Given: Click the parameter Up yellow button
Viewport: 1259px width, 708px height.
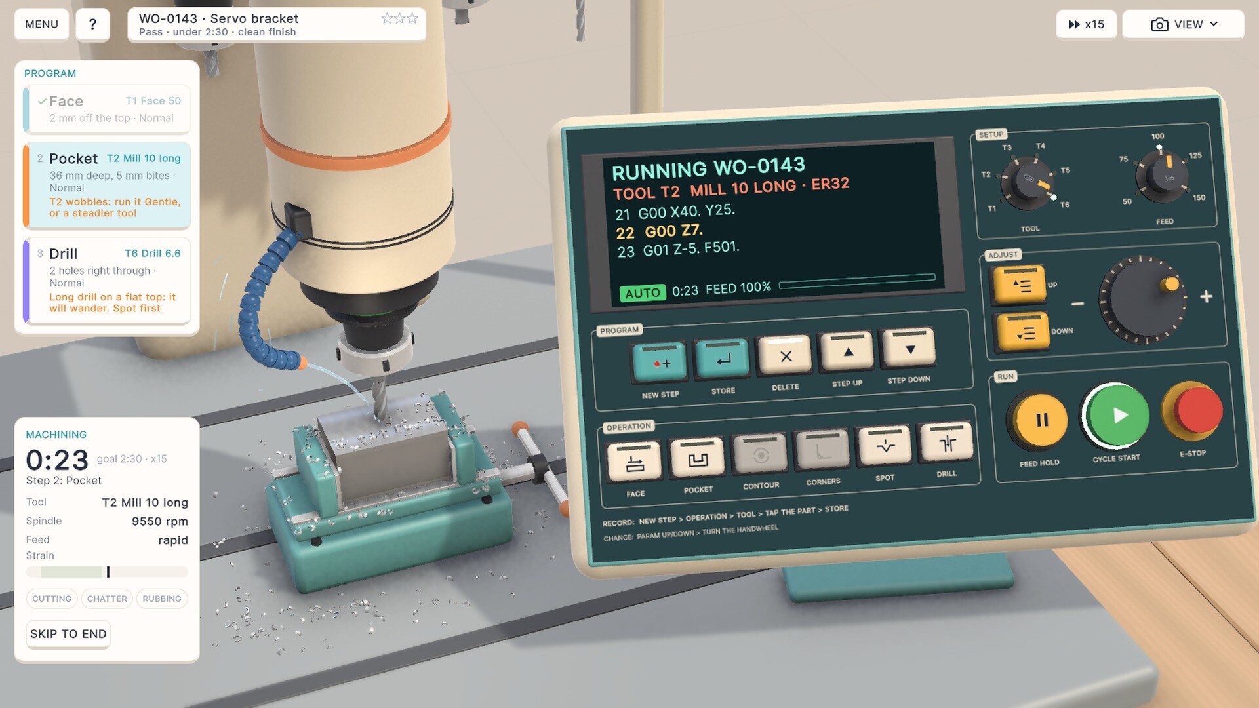Looking at the screenshot, I should click(1019, 285).
